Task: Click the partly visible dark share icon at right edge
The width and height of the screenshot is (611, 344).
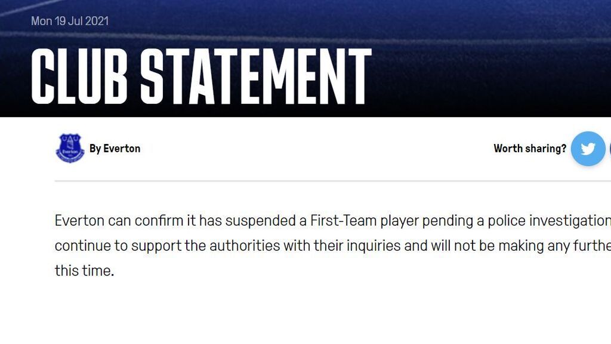Action: point(609,149)
